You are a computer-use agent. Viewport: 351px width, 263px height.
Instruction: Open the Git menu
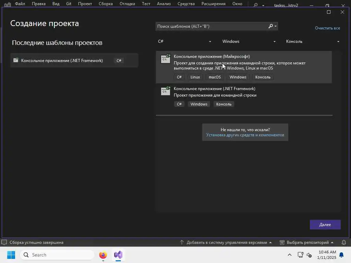pos(69,4)
